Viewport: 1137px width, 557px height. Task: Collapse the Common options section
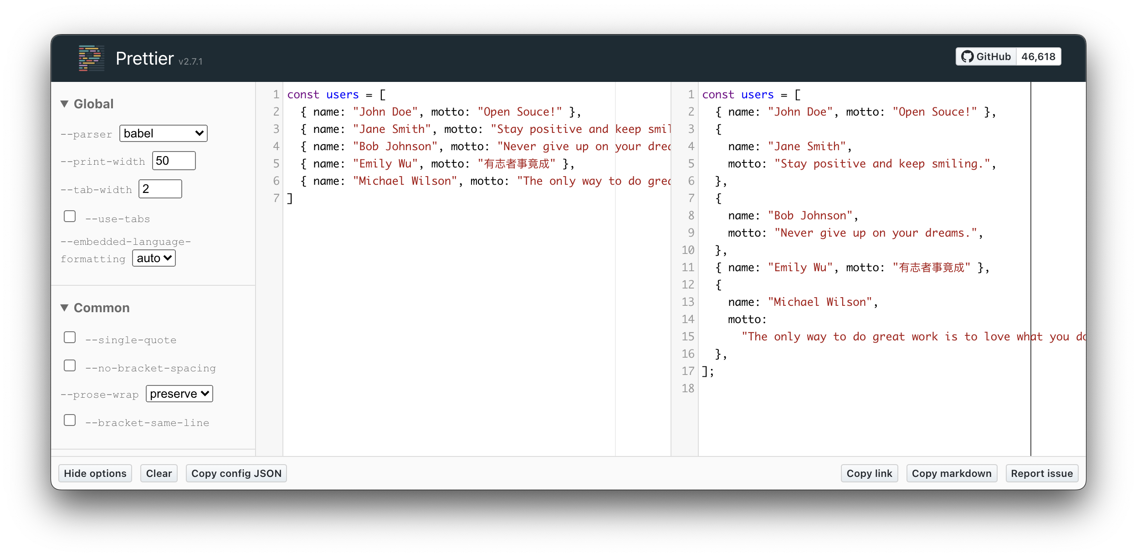tap(95, 308)
